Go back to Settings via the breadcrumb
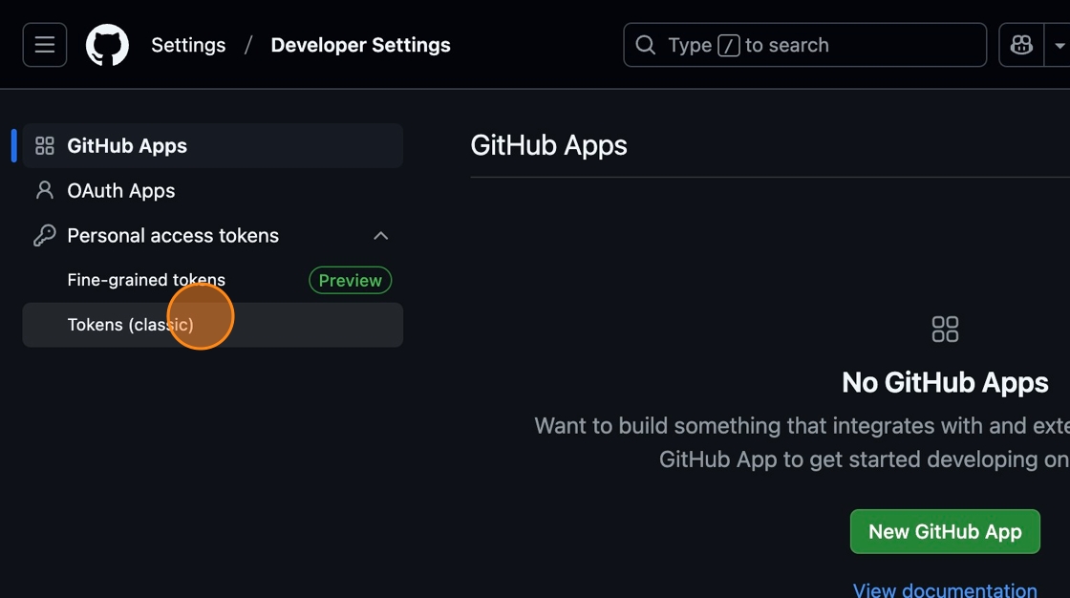 click(x=188, y=45)
